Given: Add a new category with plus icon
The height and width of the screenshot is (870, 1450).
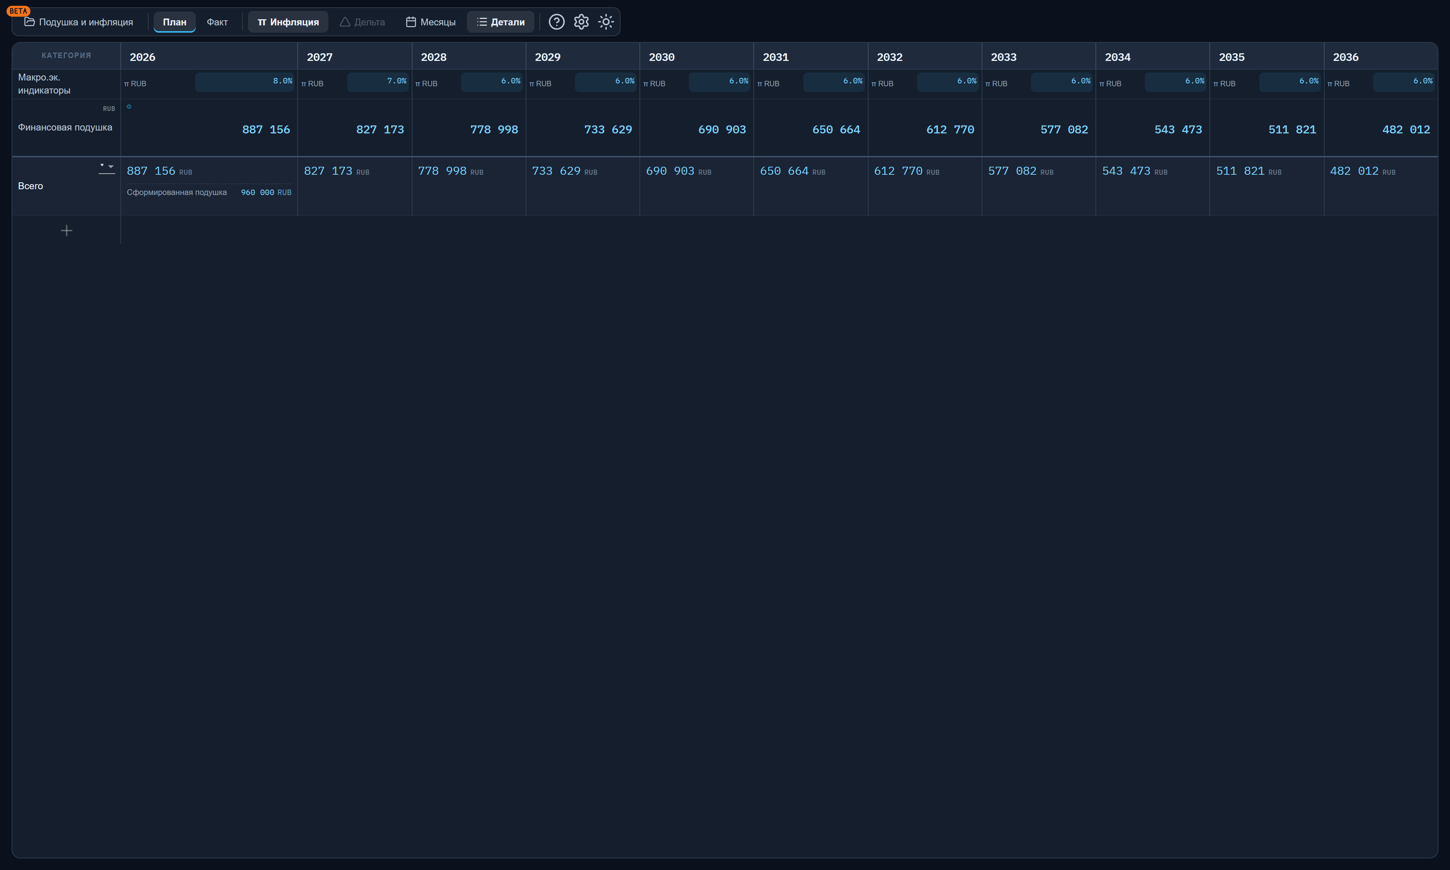Looking at the screenshot, I should tap(66, 231).
